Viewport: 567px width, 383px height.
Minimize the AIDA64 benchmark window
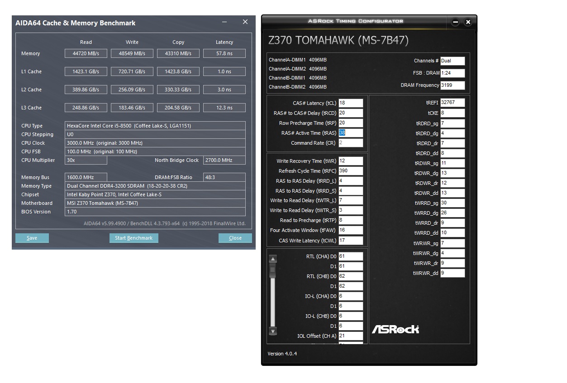224,22
